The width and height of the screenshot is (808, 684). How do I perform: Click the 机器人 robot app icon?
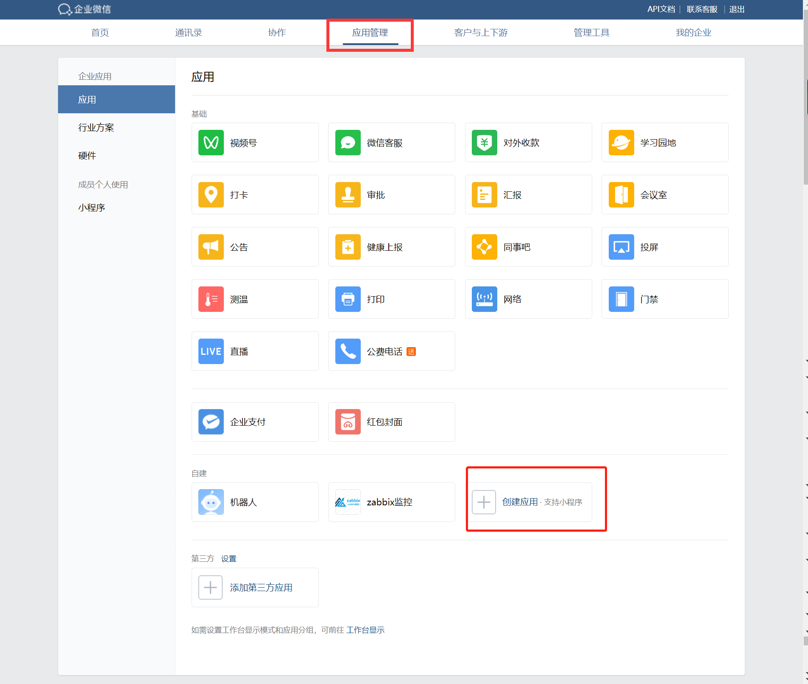(x=211, y=502)
